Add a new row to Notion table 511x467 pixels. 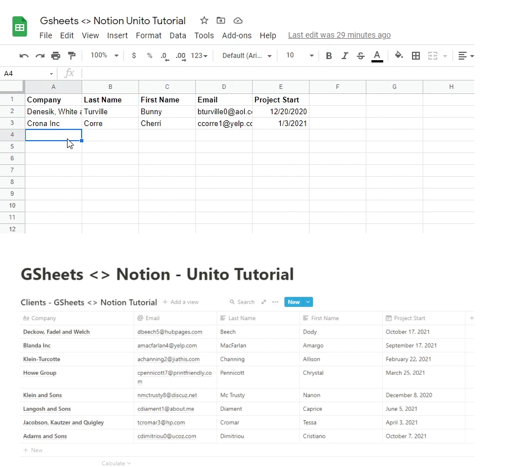(x=33, y=450)
